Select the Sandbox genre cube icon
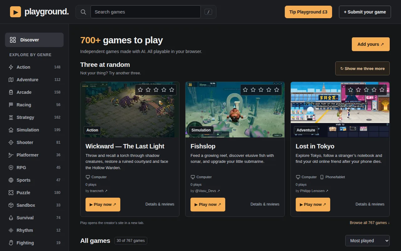The width and height of the screenshot is (401, 251). tap(11, 205)
